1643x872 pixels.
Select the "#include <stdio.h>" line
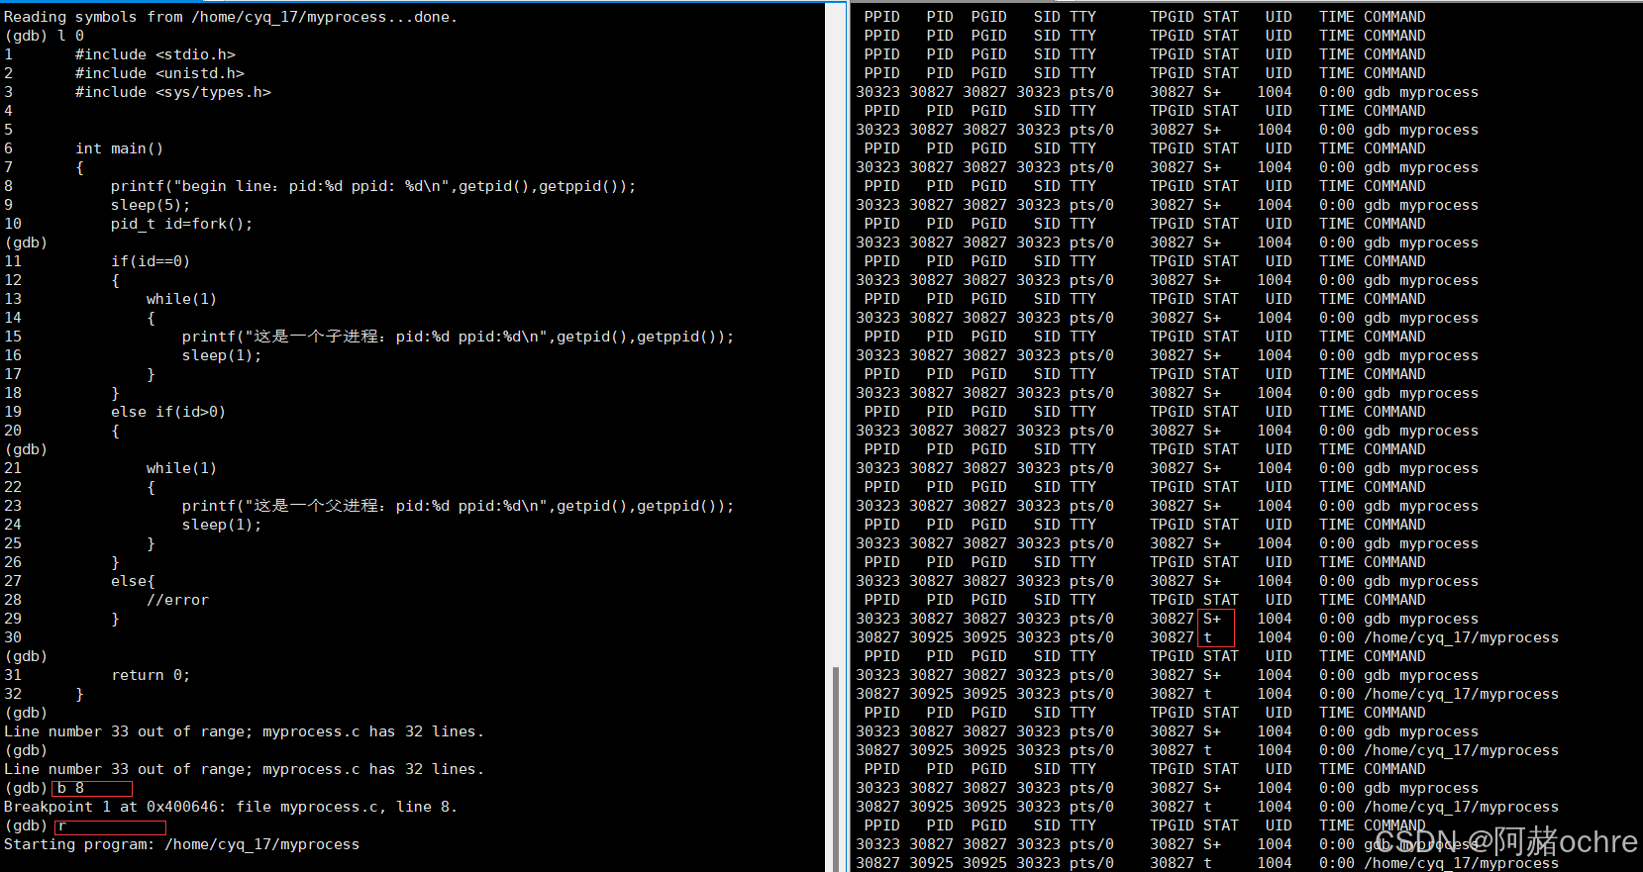[x=154, y=54]
